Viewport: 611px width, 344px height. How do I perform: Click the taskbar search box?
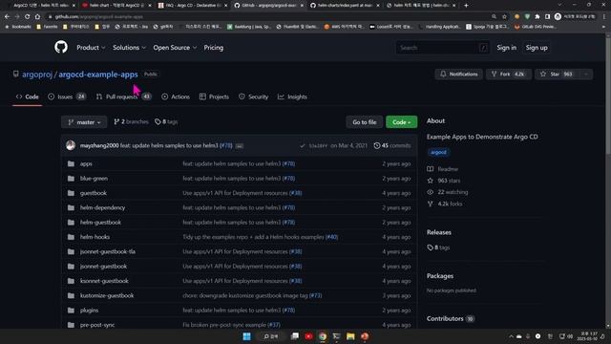271,336
